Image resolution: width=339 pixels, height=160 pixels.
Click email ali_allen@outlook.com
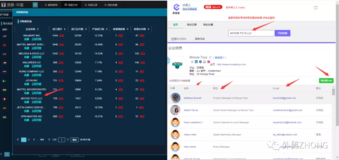(x=285, y=135)
